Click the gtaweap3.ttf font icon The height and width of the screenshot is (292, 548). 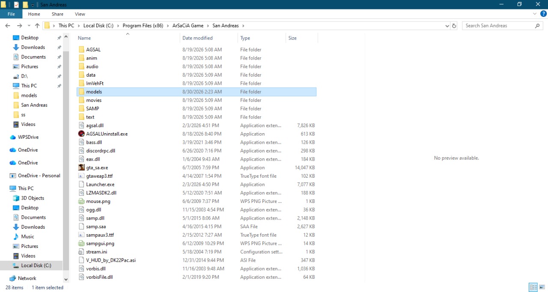pos(82,176)
